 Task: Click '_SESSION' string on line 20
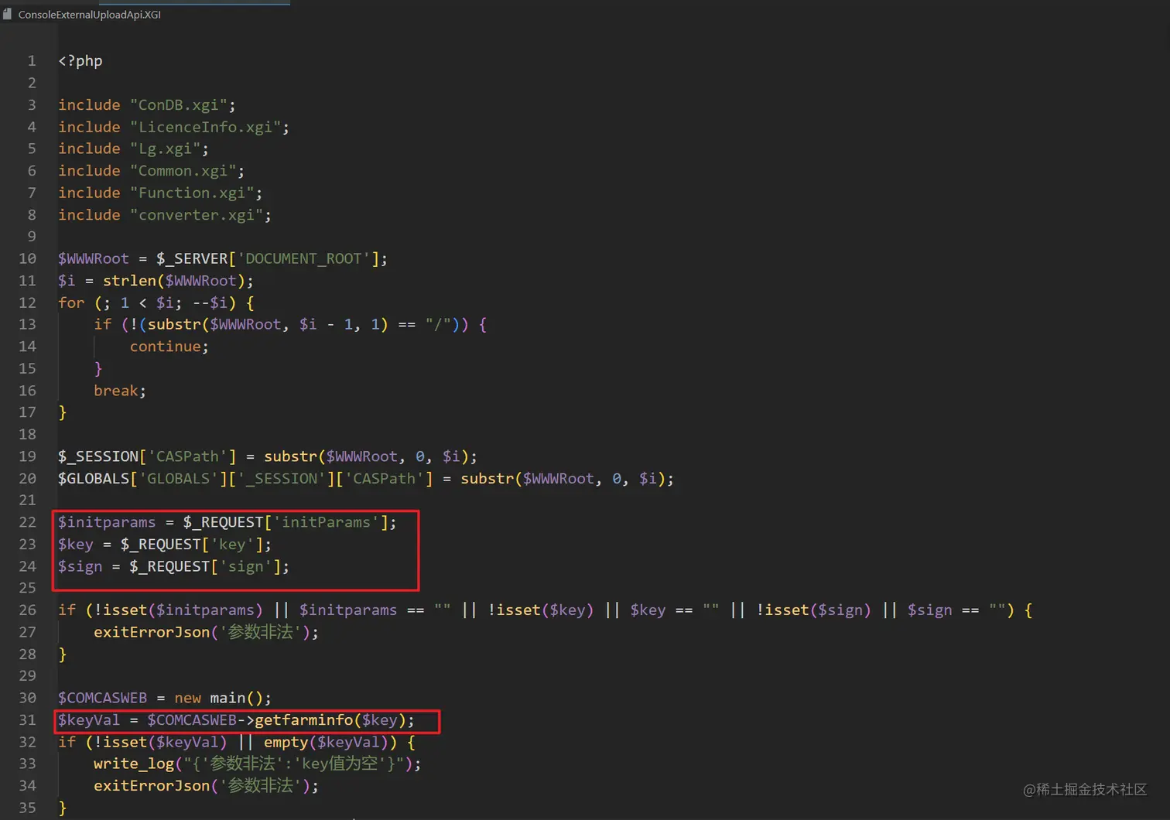click(281, 479)
